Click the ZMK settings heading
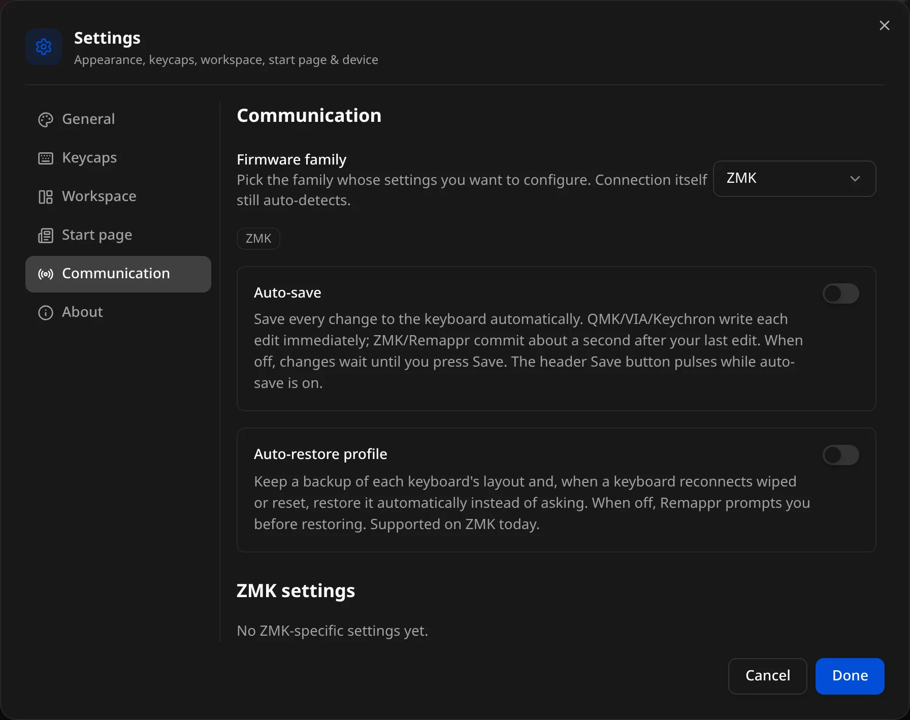The image size is (910, 720). pyautogui.click(x=296, y=591)
